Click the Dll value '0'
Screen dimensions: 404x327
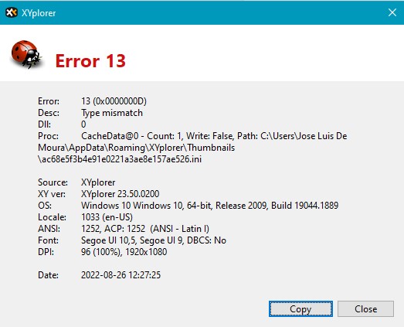coord(83,124)
